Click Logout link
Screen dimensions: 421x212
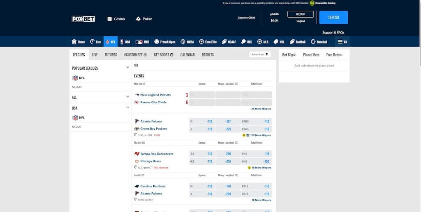point(301,21)
